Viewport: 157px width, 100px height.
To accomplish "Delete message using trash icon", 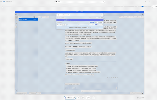I will click(117, 78).
